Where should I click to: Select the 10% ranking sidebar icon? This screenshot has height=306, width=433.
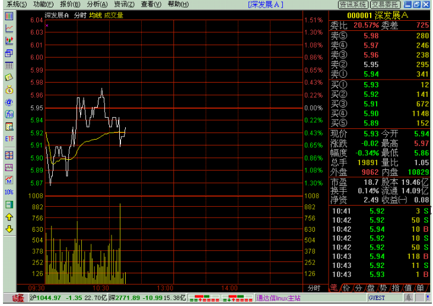9,192
